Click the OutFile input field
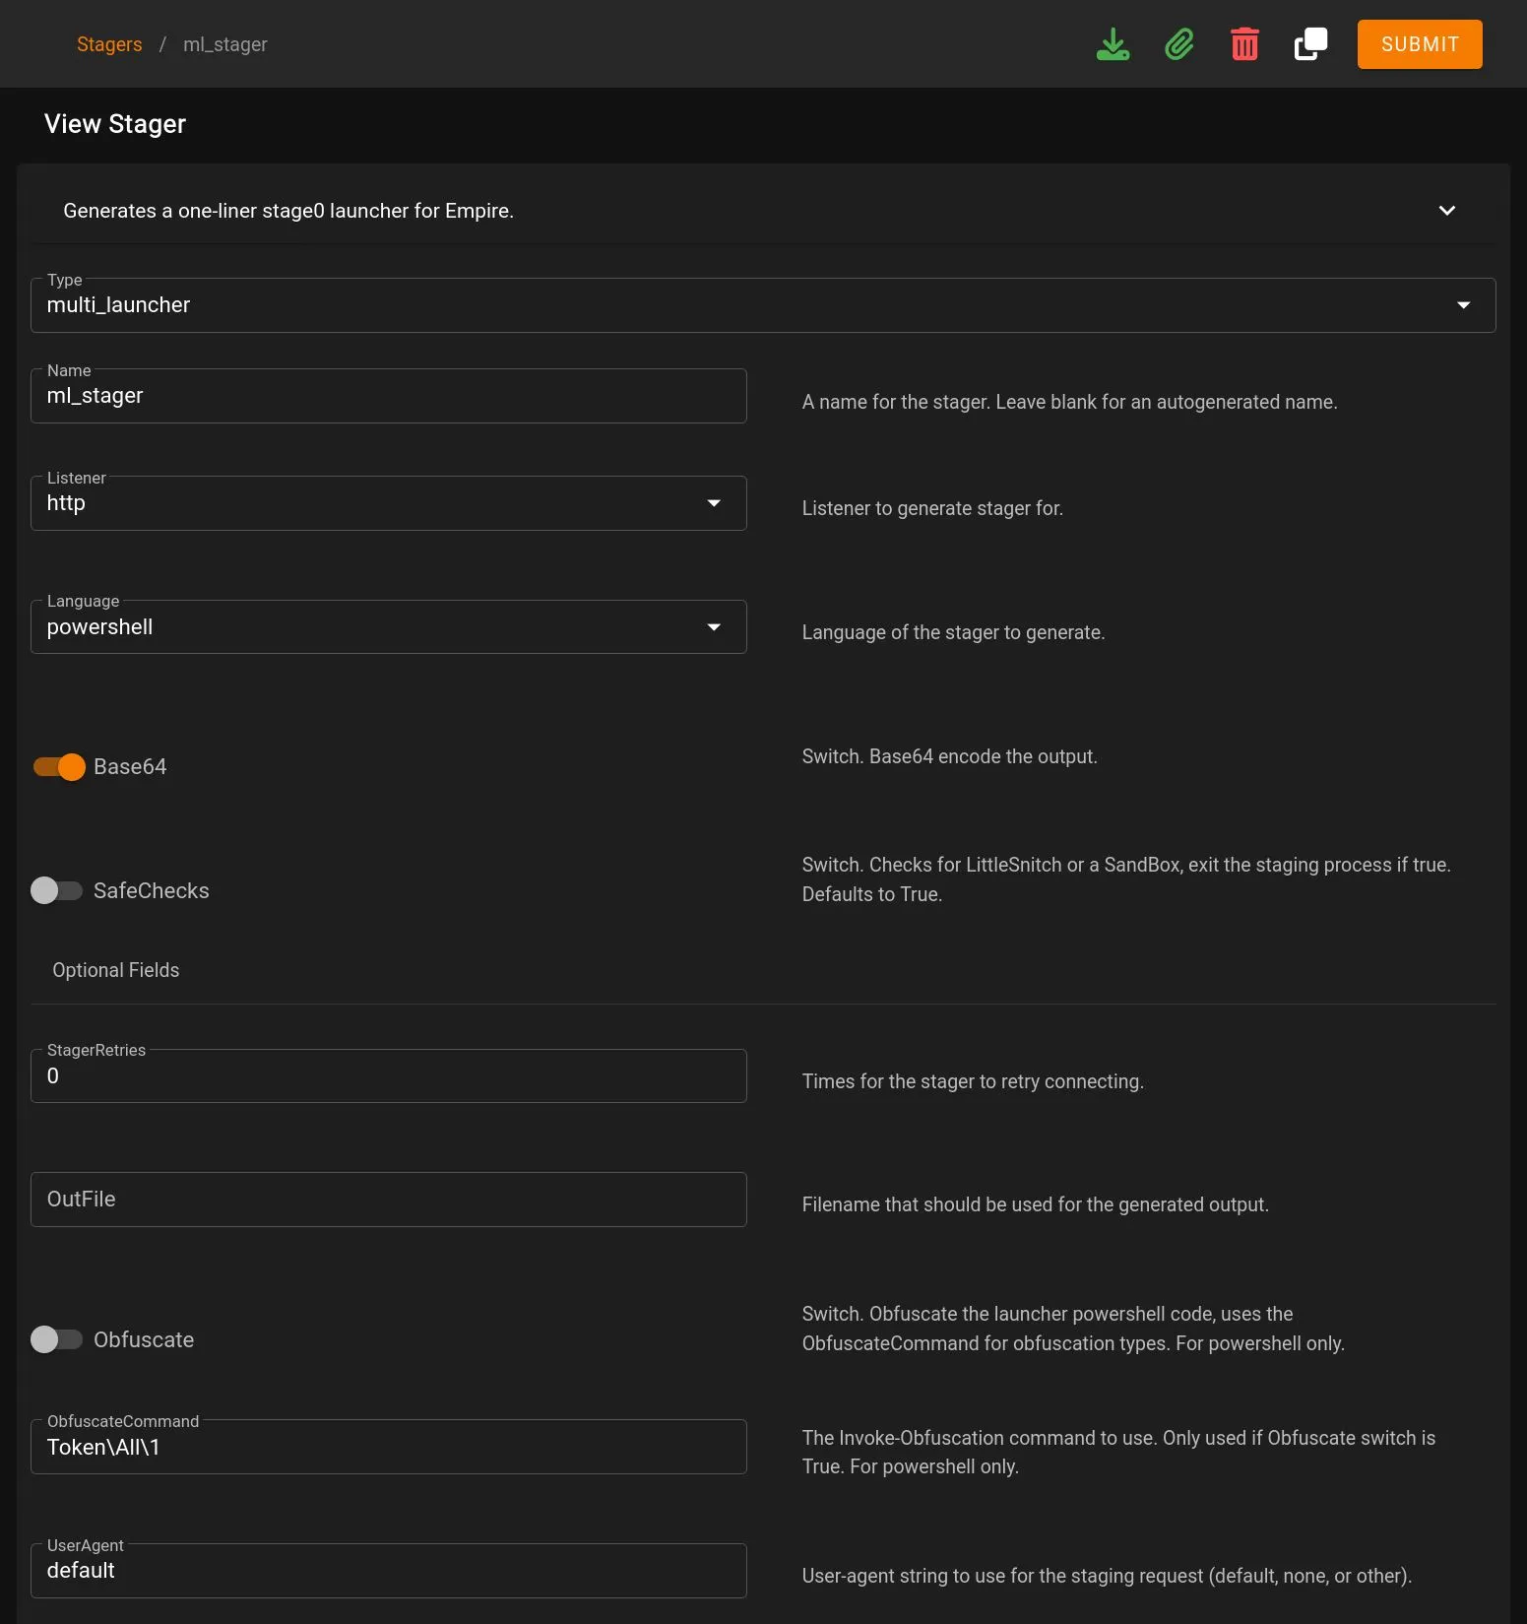Image resolution: width=1527 pixels, height=1624 pixels. (389, 1200)
